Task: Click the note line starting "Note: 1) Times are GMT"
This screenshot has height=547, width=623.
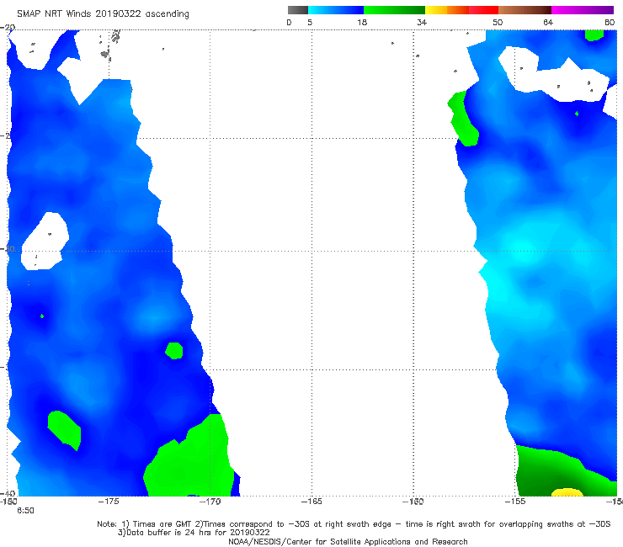Action: coord(354,524)
